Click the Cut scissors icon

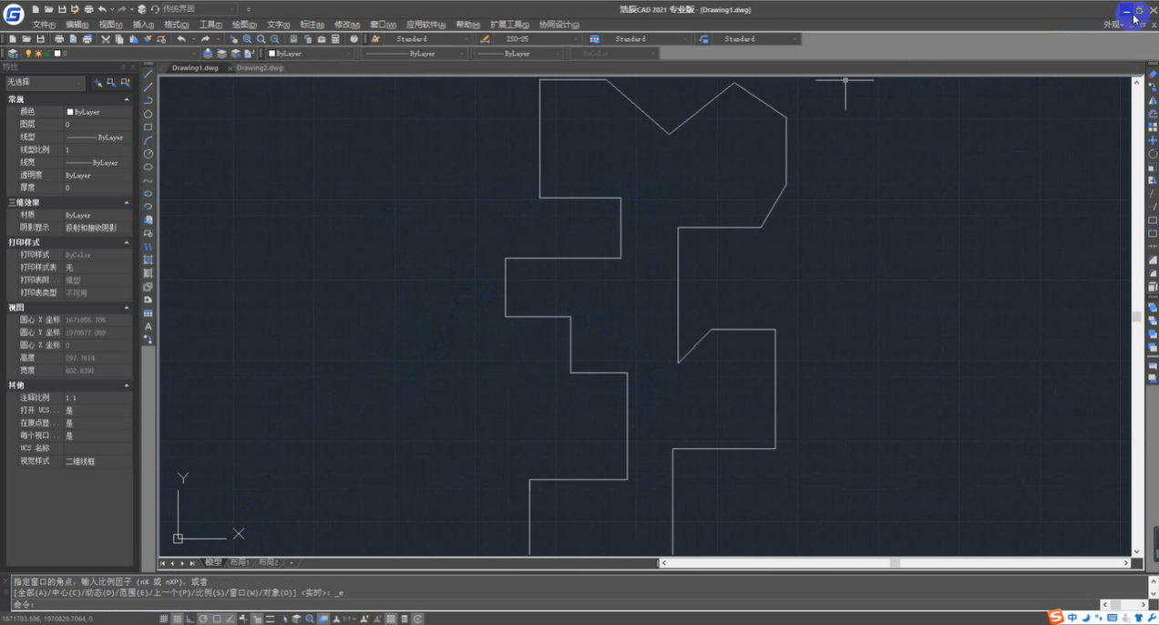tap(106, 39)
